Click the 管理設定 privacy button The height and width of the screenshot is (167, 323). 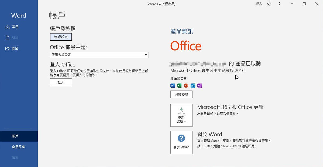click(x=61, y=37)
